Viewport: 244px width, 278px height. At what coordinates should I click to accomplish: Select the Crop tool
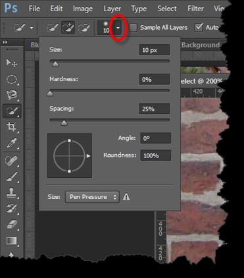[12, 126]
